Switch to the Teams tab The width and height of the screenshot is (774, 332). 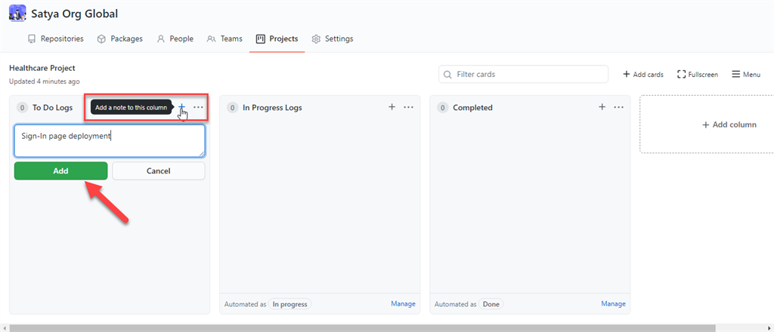pyautogui.click(x=224, y=38)
